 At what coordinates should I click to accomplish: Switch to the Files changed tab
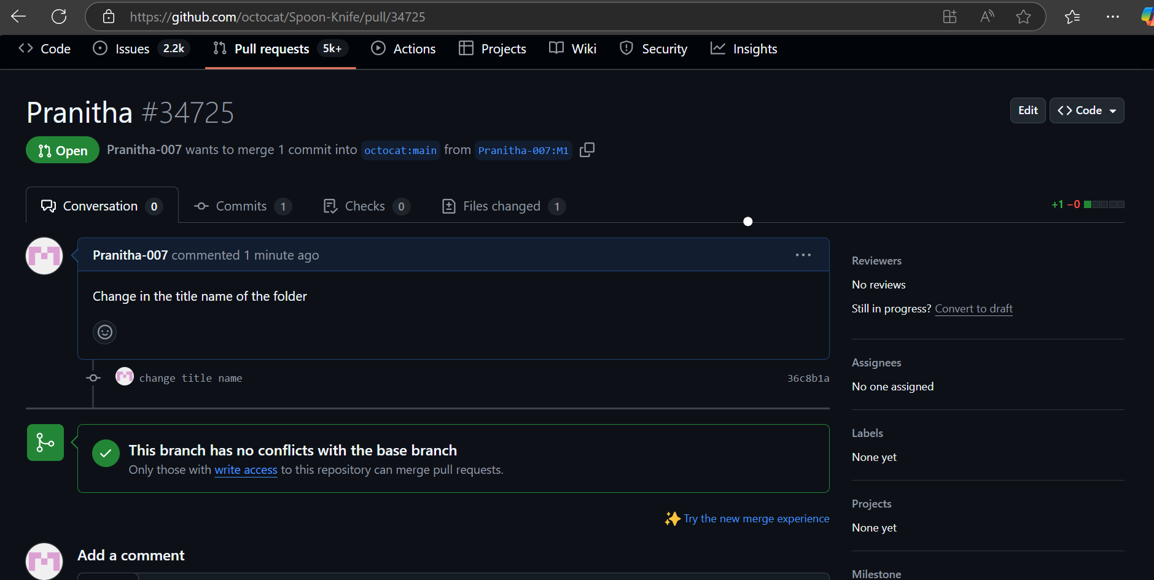[503, 206]
